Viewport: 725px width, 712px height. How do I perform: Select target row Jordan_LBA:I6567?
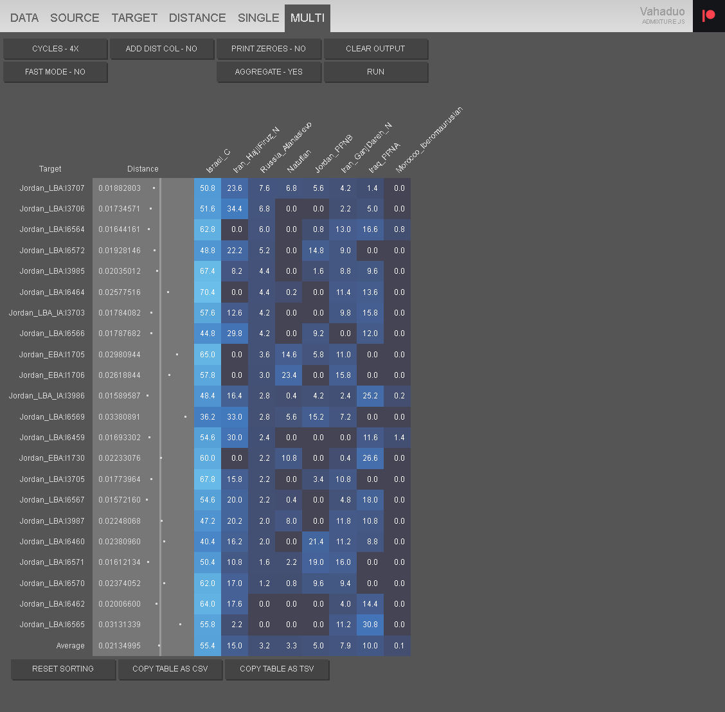pyautogui.click(x=52, y=500)
